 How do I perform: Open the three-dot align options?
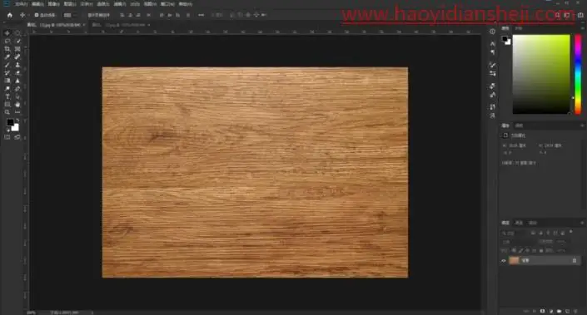point(201,15)
